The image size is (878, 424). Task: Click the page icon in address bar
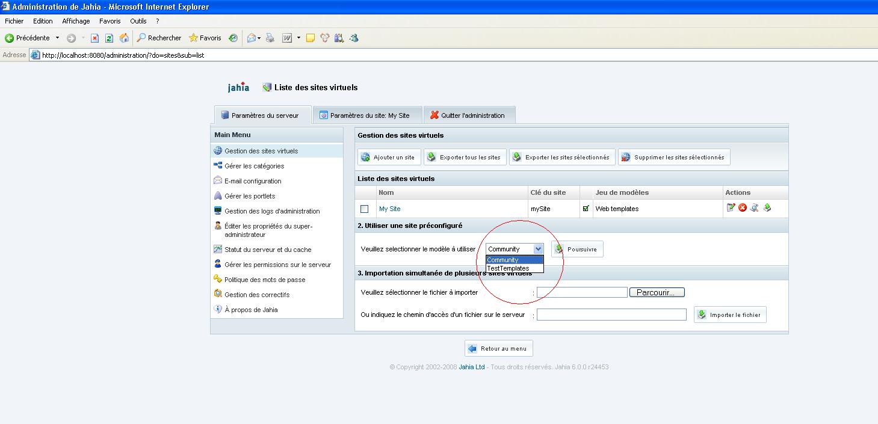(36, 55)
